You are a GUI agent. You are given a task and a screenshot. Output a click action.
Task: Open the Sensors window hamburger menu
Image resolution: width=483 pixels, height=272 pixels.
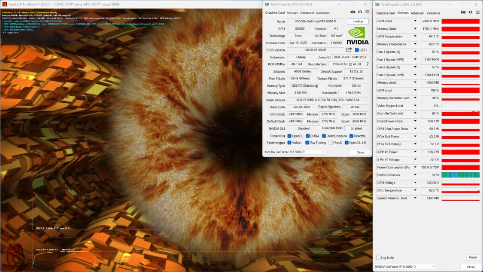pyautogui.click(x=477, y=13)
